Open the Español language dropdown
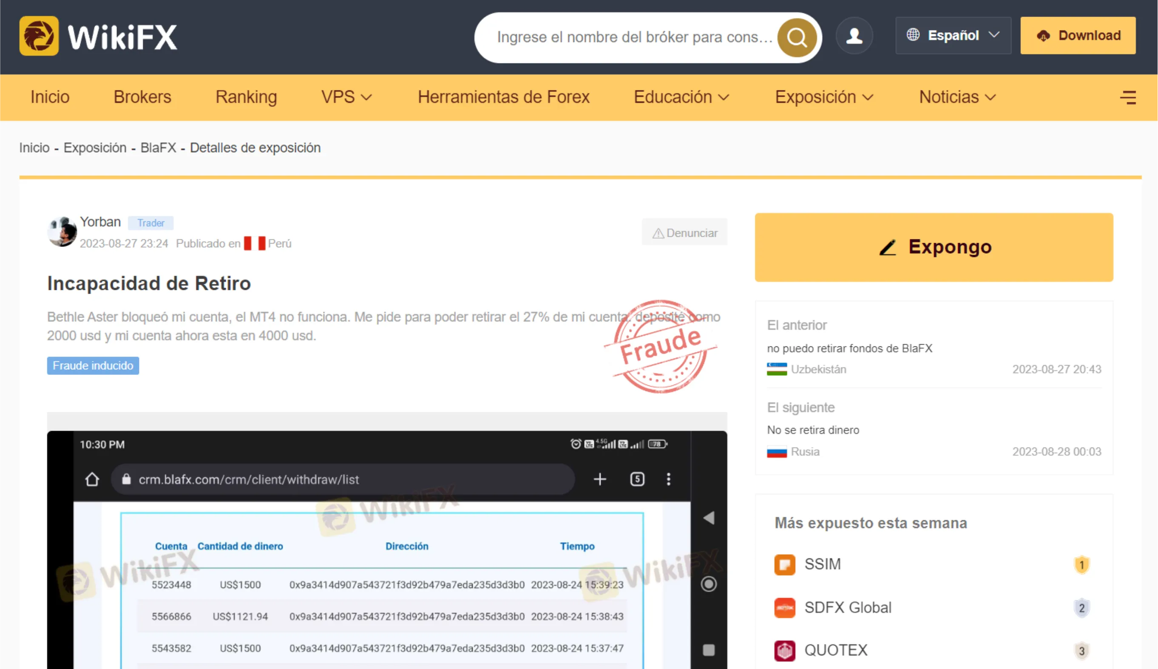The width and height of the screenshot is (1158, 669). [x=954, y=35]
